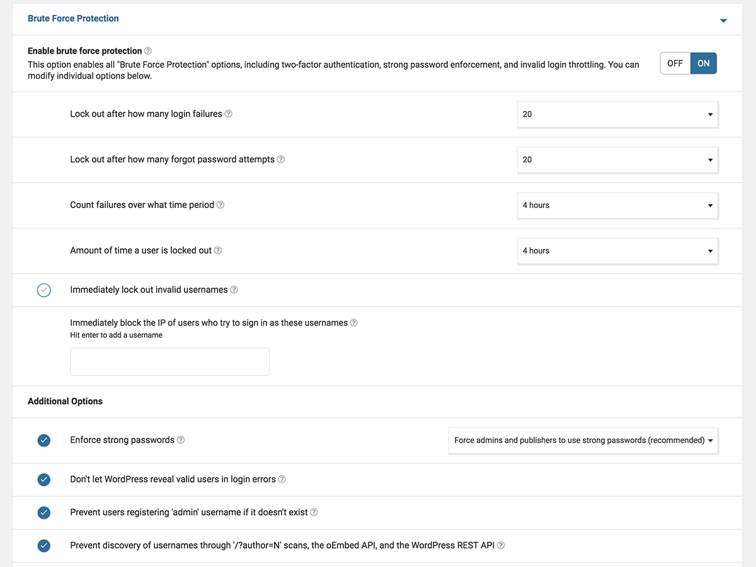
Task: Show help for Amount of time locked out
Action: click(218, 250)
